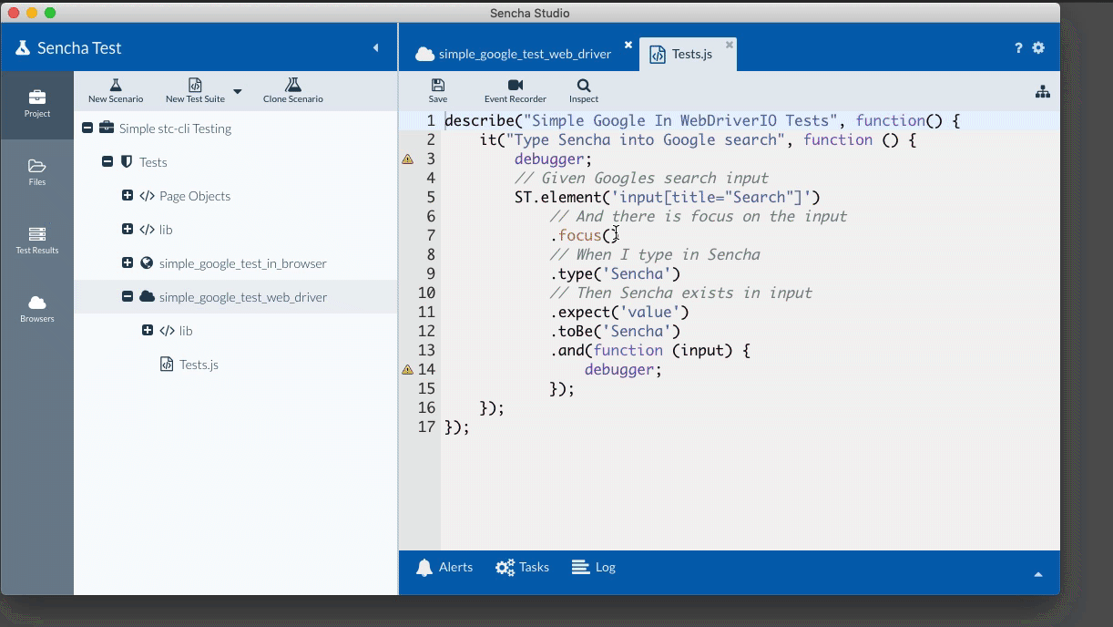This screenshot has width=1113, height=627.
Task: Expand simple_google_test_in_browser scenario
Action: [128, 263]
